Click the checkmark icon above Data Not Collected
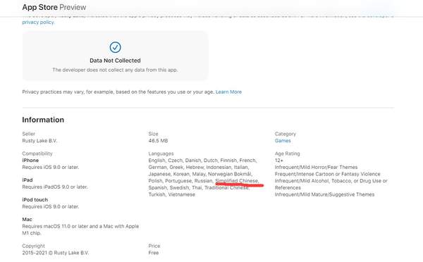423x262 pixels. [115, 47]
